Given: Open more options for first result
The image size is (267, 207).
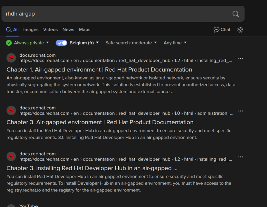Looking at the screenshot, I should click(240, 58).
